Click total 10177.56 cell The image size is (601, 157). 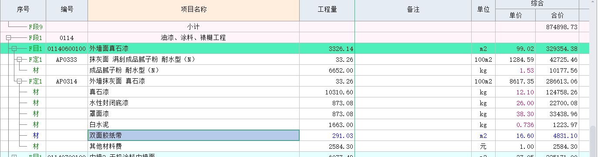coord(557,70)
